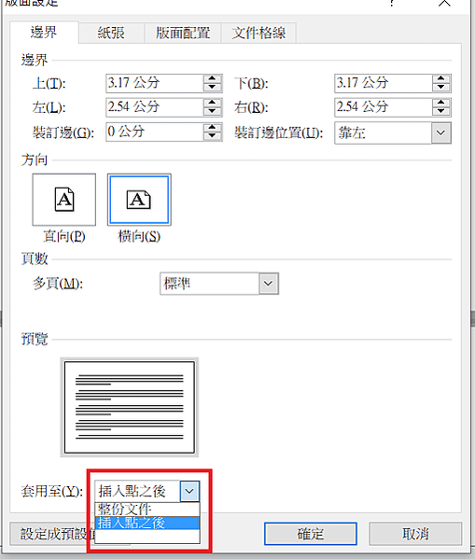Click the 右(R) margin input field
This screenshot has height=559, width=475.
[x=384, y=107]
